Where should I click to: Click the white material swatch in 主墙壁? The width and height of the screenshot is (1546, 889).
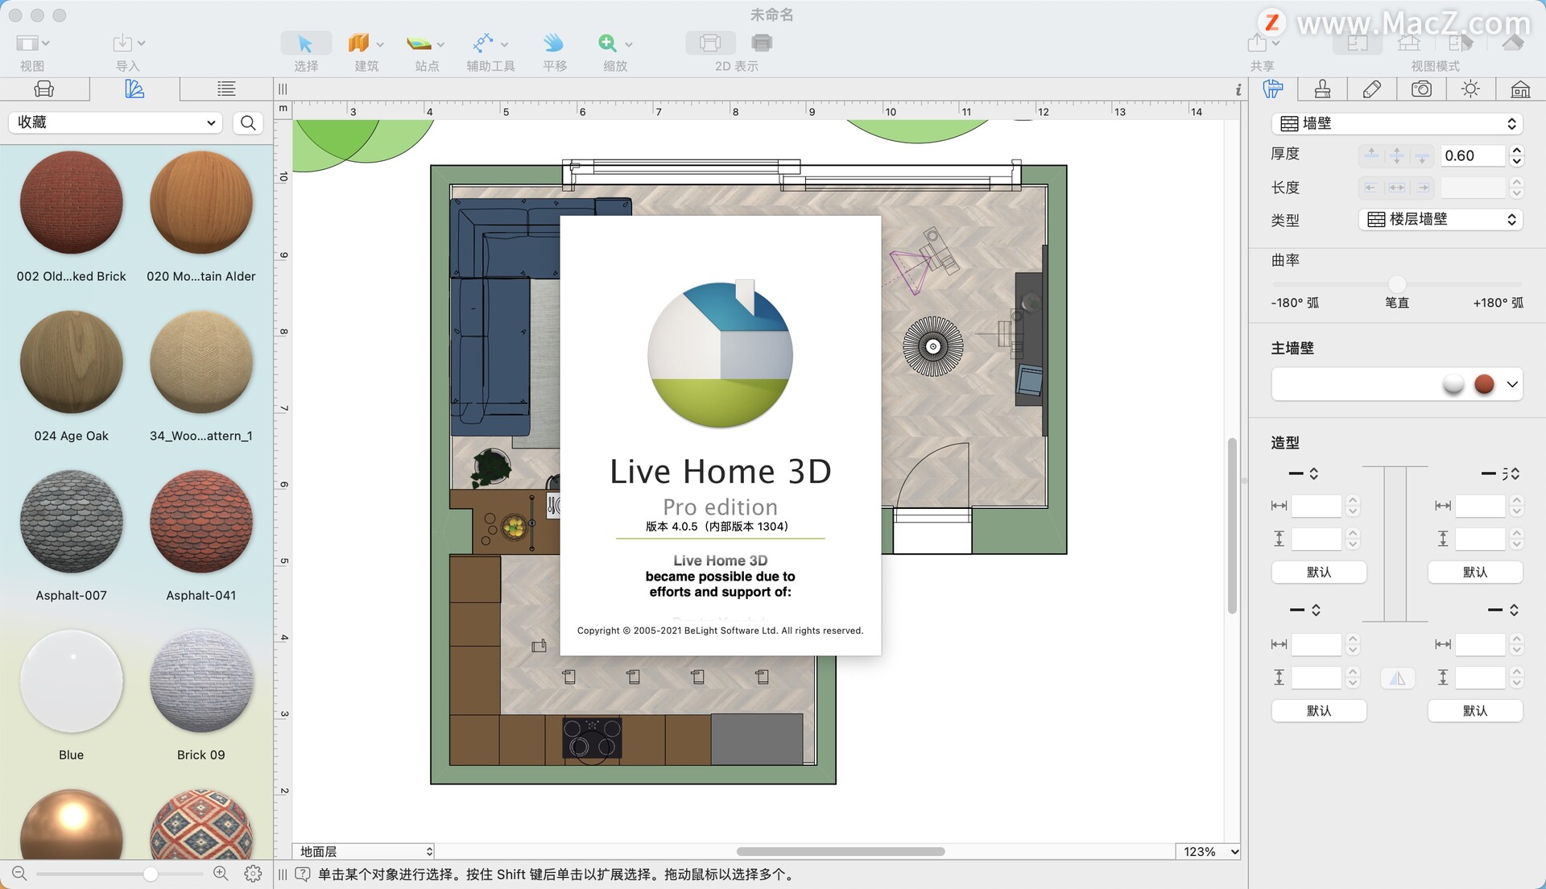(x=1453, y=384)
